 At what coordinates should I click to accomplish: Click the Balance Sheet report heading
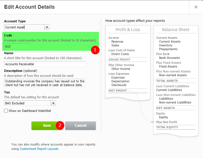tap(176, 30)
